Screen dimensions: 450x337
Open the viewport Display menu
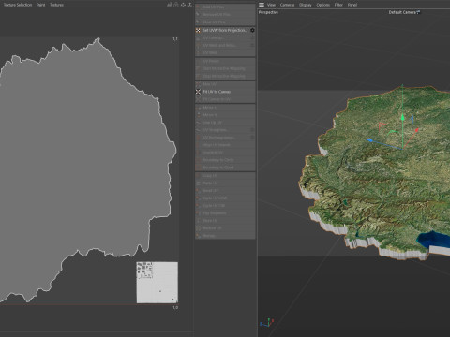(x=306, y=5)
